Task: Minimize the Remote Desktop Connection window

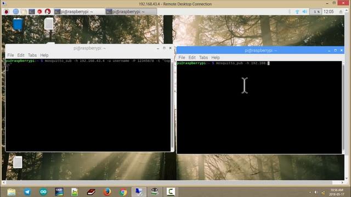Action: pos(327,3)
